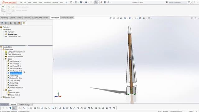The image size is (199, 112).
Task: Open the Edit menu
Action: (25, 2)
